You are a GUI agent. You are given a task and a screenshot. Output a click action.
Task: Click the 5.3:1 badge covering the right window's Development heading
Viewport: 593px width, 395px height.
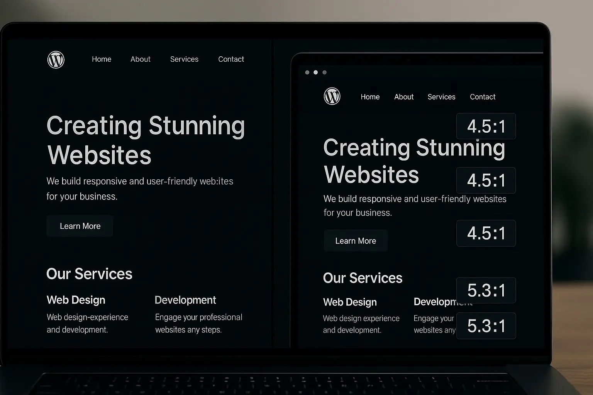click(x=486, y=290)
